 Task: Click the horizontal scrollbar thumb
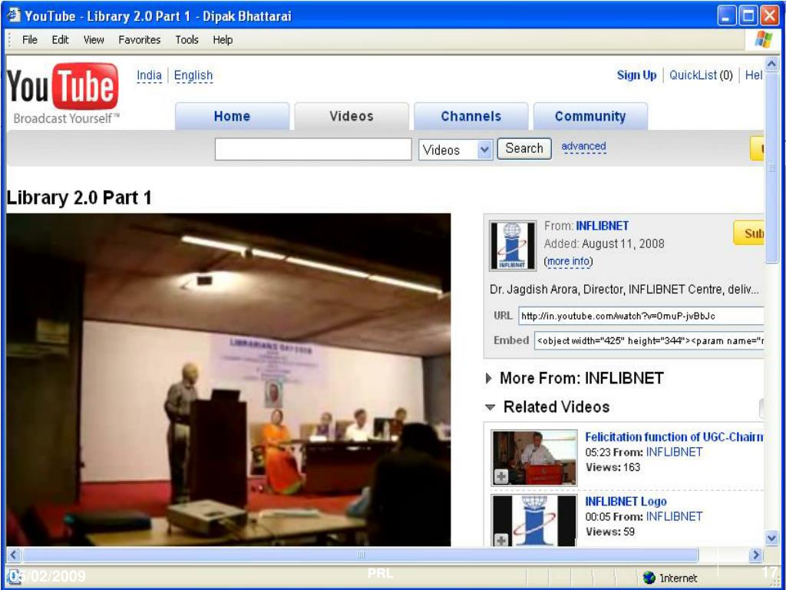click(361, 555)
